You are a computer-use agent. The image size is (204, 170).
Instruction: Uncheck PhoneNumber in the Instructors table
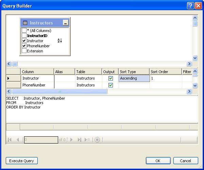click(x=24, y=46)
